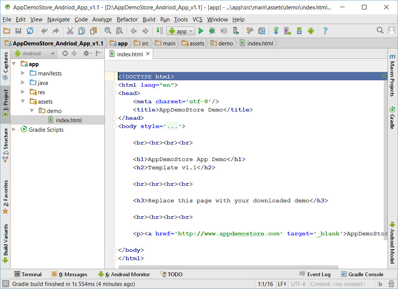Open the Gradle Console
Image resolution: width=398 pixels, height=289 pixels.
[x=362, y=274]
